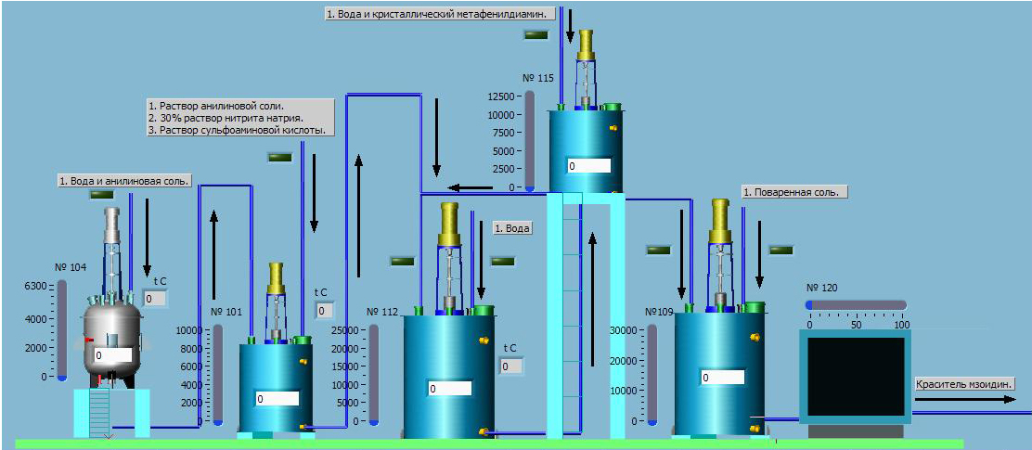This screenshot has width=1032, height=450.
Task: Select the blue tank №101
Action: [x=276, y=387]
